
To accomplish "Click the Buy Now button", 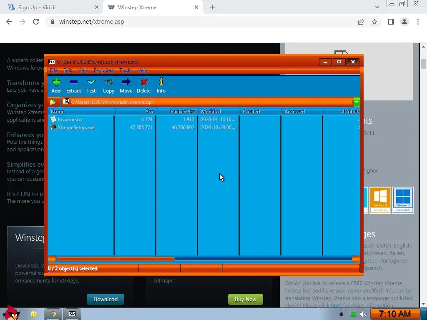I will point(245,299).
